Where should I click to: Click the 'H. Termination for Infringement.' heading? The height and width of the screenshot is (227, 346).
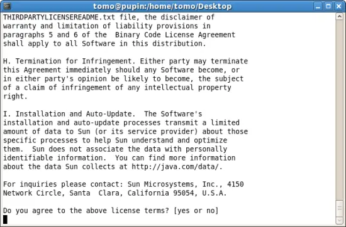point(69,61)
